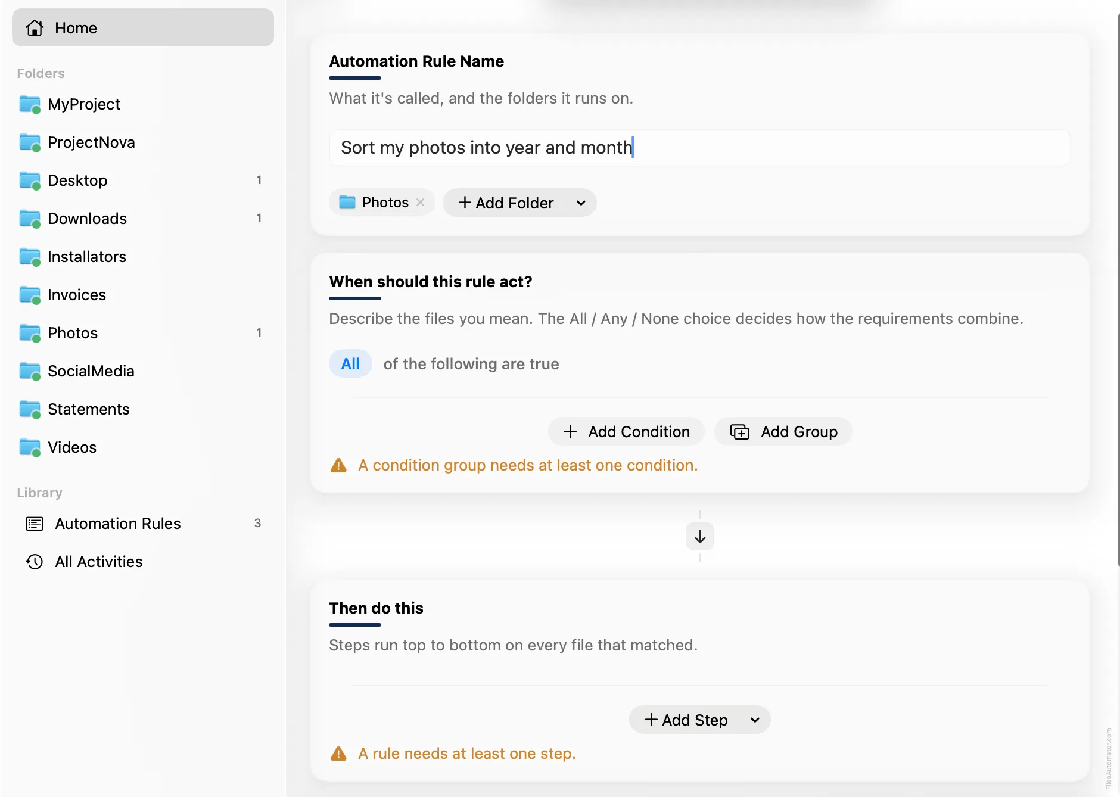The image size is (1120, 797).
Task: Select the MyProject folder
Action: [x=143, y=104]
